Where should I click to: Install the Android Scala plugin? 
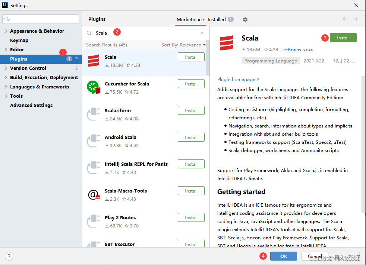tap(191, 138)
